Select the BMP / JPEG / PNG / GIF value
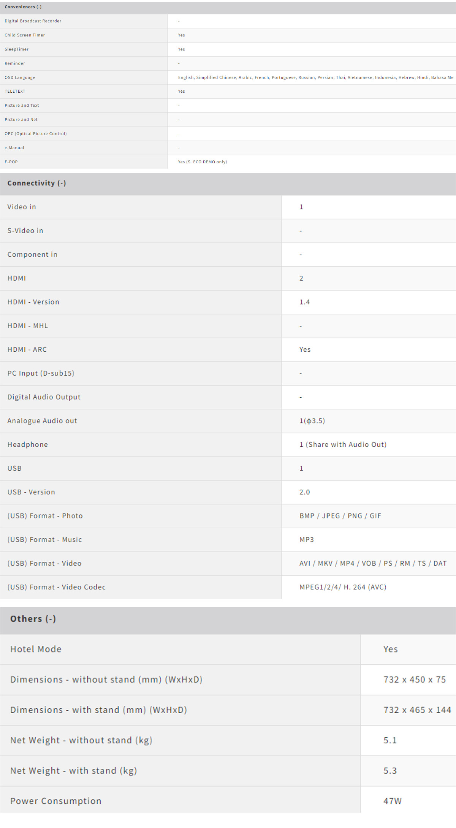 click(340, 516)
